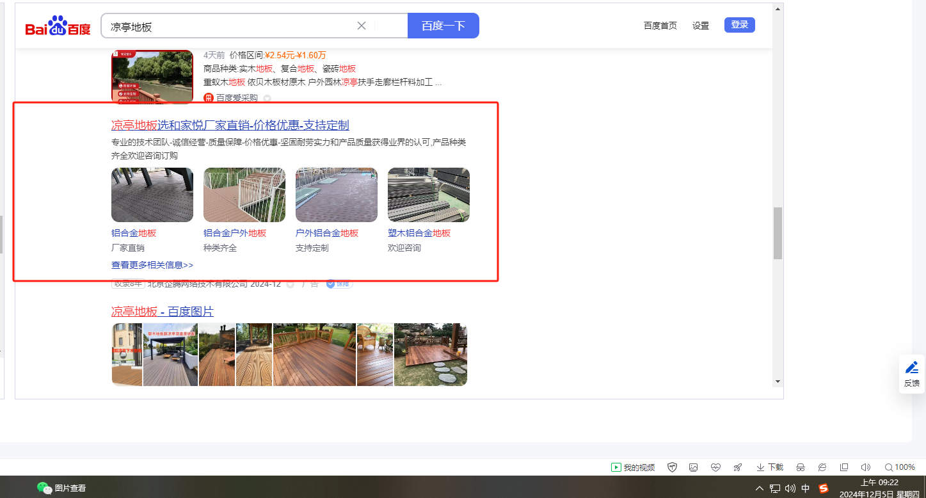
Task: Go to 百度首页
Action: tap(660, 26)
